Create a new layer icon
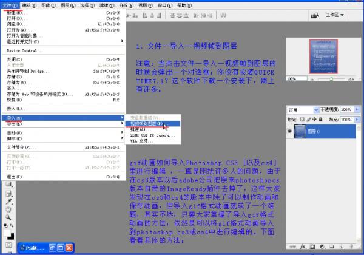The image size is (364, 255). tap(342, 246)
